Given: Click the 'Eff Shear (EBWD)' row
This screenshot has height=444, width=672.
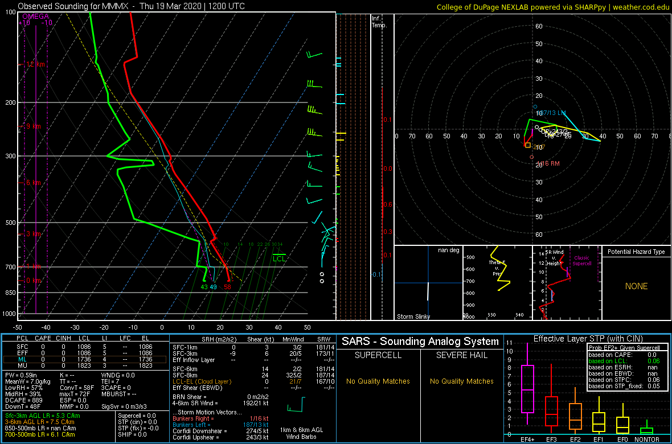Looking at the screenshot, I should pos(252,388).
